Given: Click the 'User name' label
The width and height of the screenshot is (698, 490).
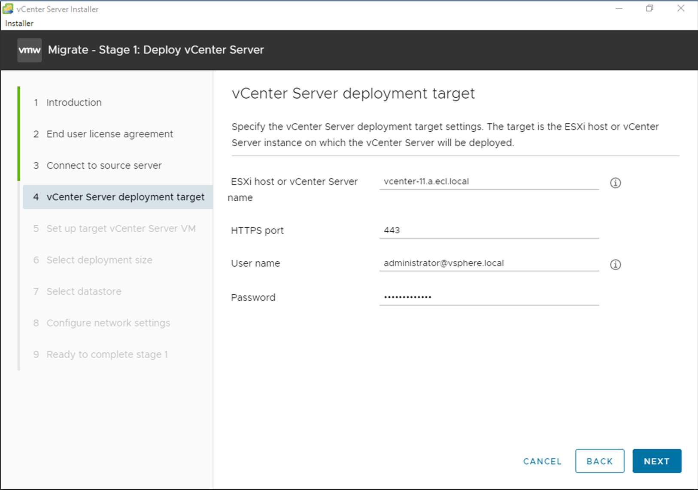Looking at the screenshot, I should coord(255,263).
